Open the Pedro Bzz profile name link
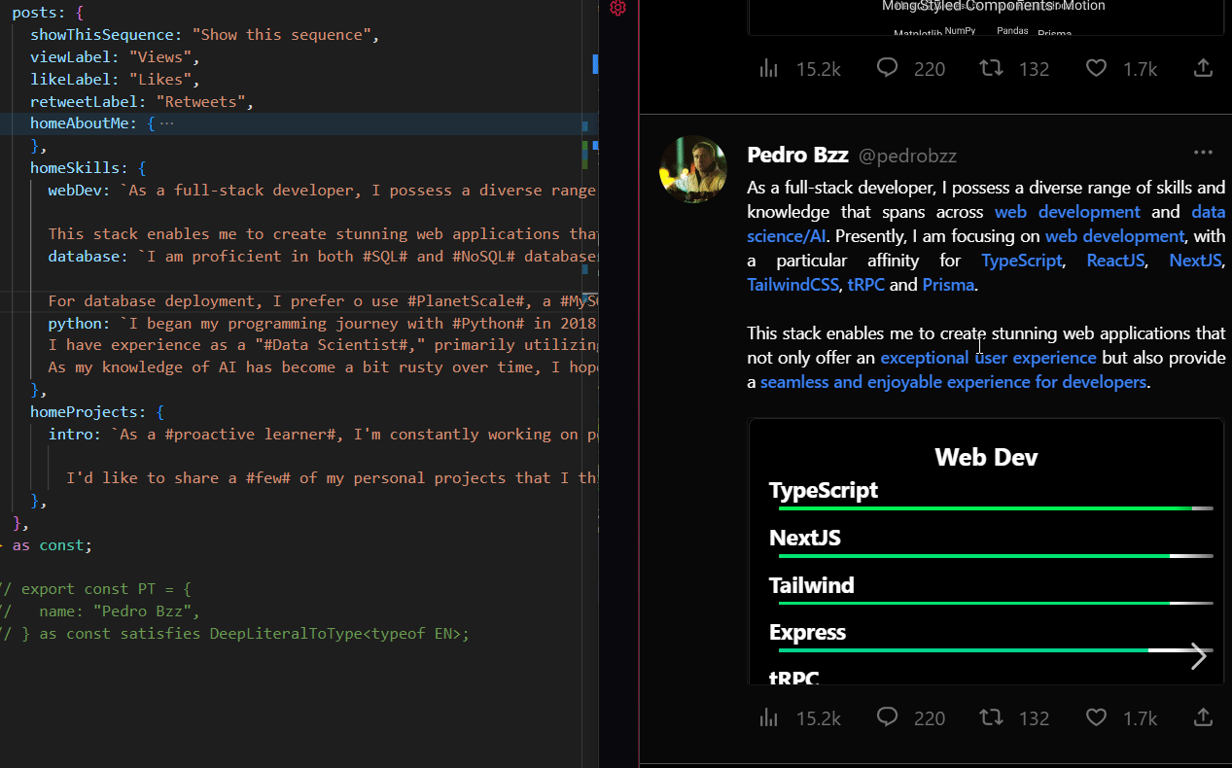This screenshot has height=768, width=1232. click(797, 155)
